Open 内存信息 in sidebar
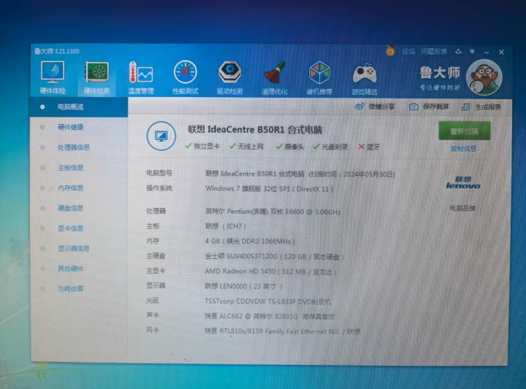526x389 pixels. tap(70, 188)
